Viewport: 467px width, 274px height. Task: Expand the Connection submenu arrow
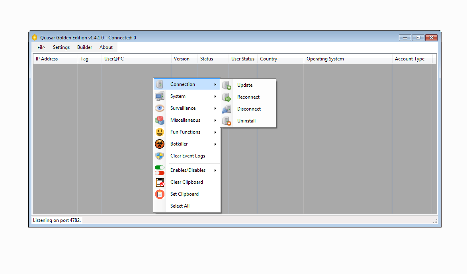[215, 84]
